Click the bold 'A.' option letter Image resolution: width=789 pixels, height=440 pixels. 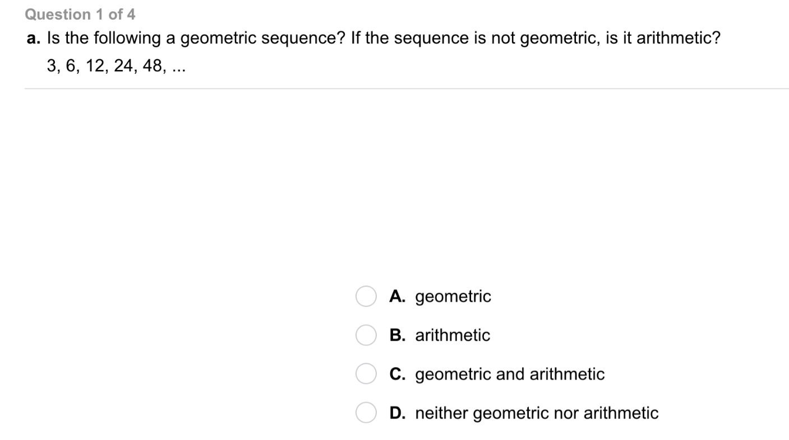coord(398,297)
